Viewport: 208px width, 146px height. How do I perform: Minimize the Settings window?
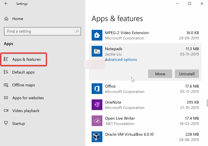[x=177, y=4]
